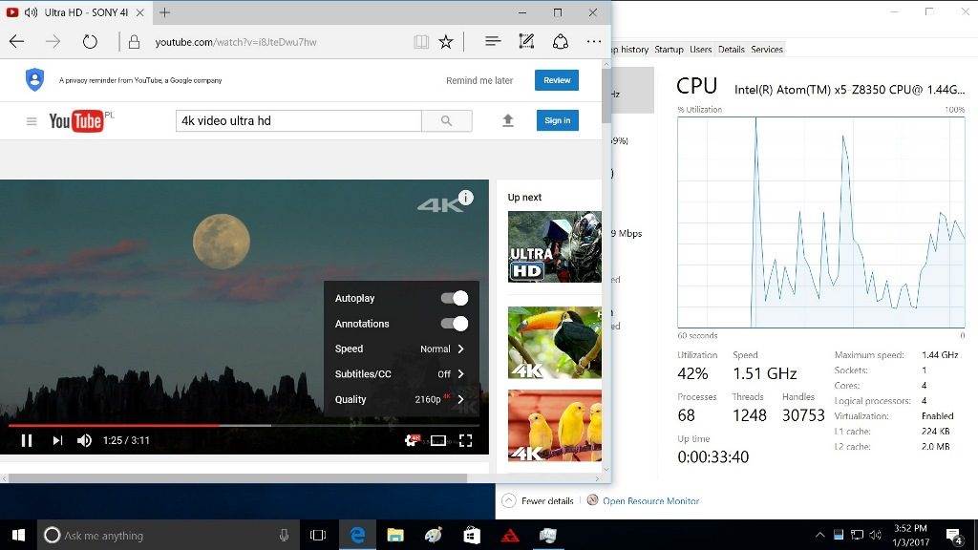Viewport: 978px width, 550px height.
Task: Switch to the Startup tab
Action: click(x=669, y=50)
